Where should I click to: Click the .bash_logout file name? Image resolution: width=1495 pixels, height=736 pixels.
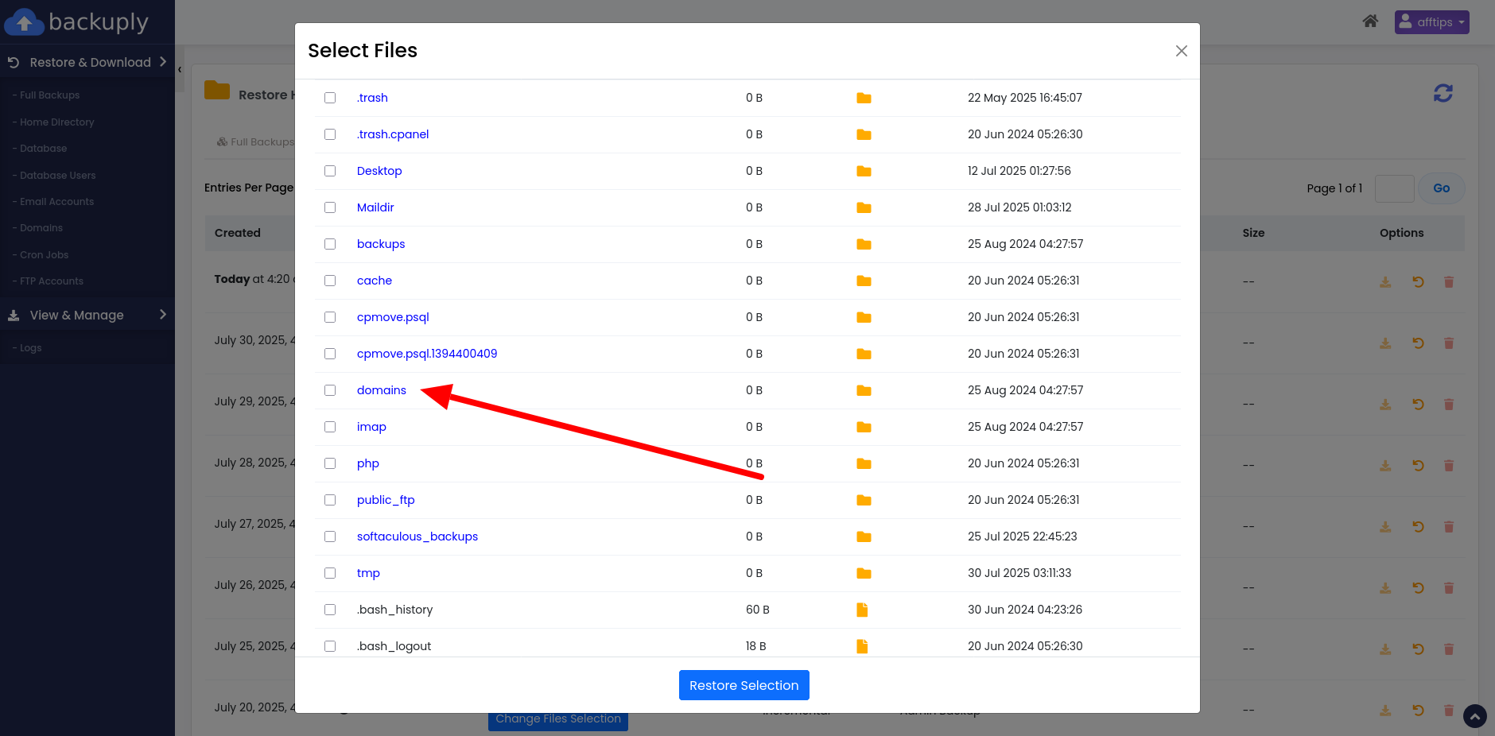point(394,646)
